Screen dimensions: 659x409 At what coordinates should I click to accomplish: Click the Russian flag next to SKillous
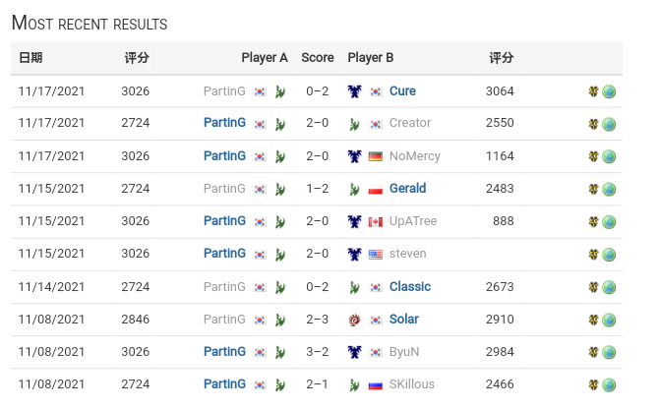click(376, 384)
